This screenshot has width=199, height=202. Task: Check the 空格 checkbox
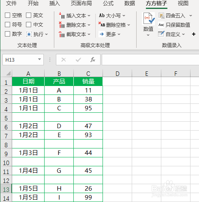[x=7, y=15]
